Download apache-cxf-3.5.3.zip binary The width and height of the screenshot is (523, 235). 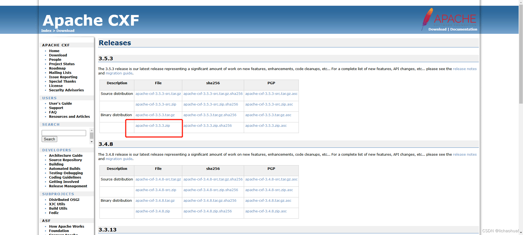tap(153, 126)
